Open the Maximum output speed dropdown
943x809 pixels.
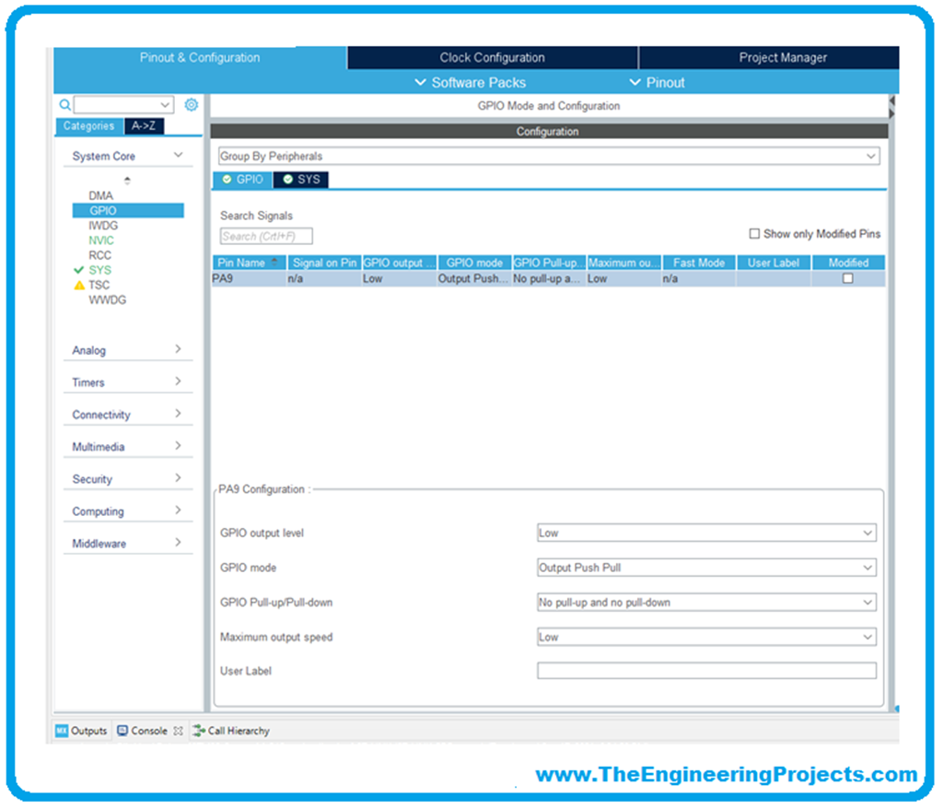(706, 638)
